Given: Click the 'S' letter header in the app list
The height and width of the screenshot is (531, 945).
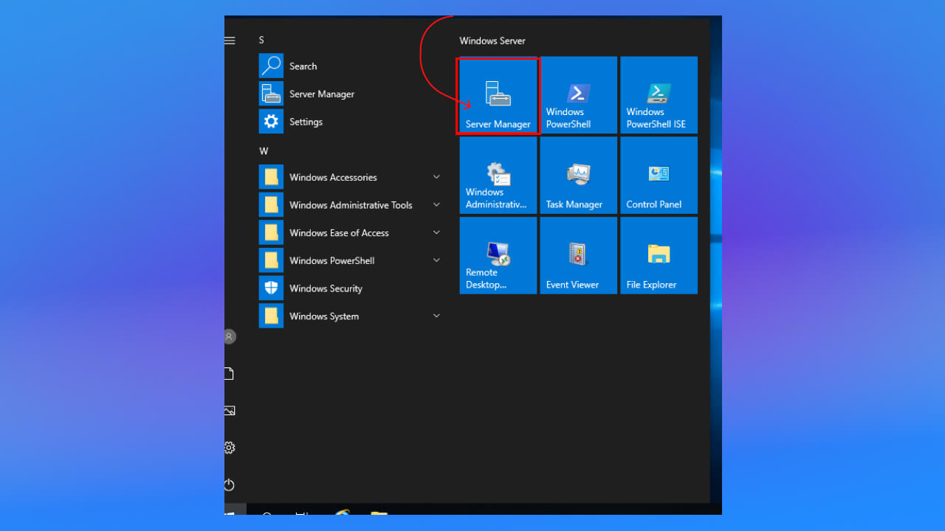Looking at the screenshot, I should point(261,40).
